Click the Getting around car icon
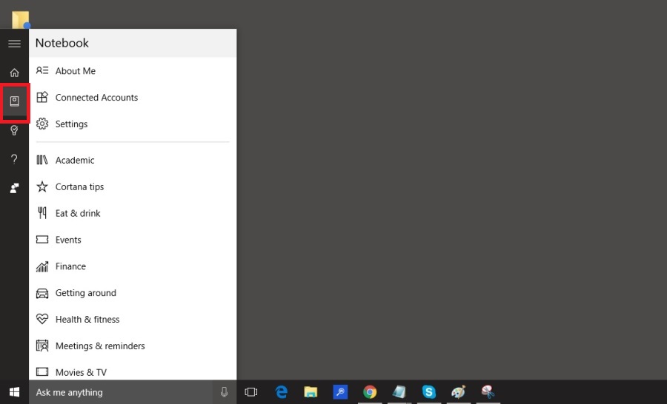The height and width of the screenshot is (404, 667). point(42,293)
